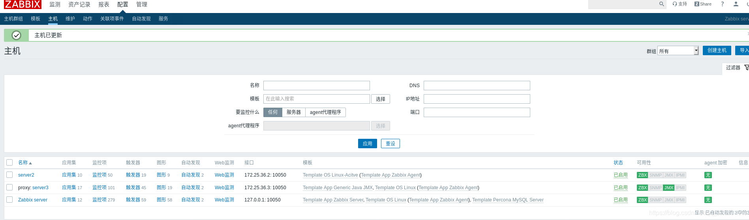This screenshot has width=749, height=220.
Task: Open 监控项 for server2
Action: pyautogui.click(x=99, y=175)
